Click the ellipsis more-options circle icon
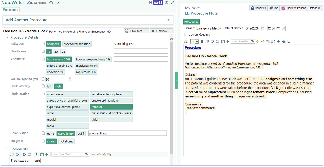324x167 pixels. click(x=150, y=3)
